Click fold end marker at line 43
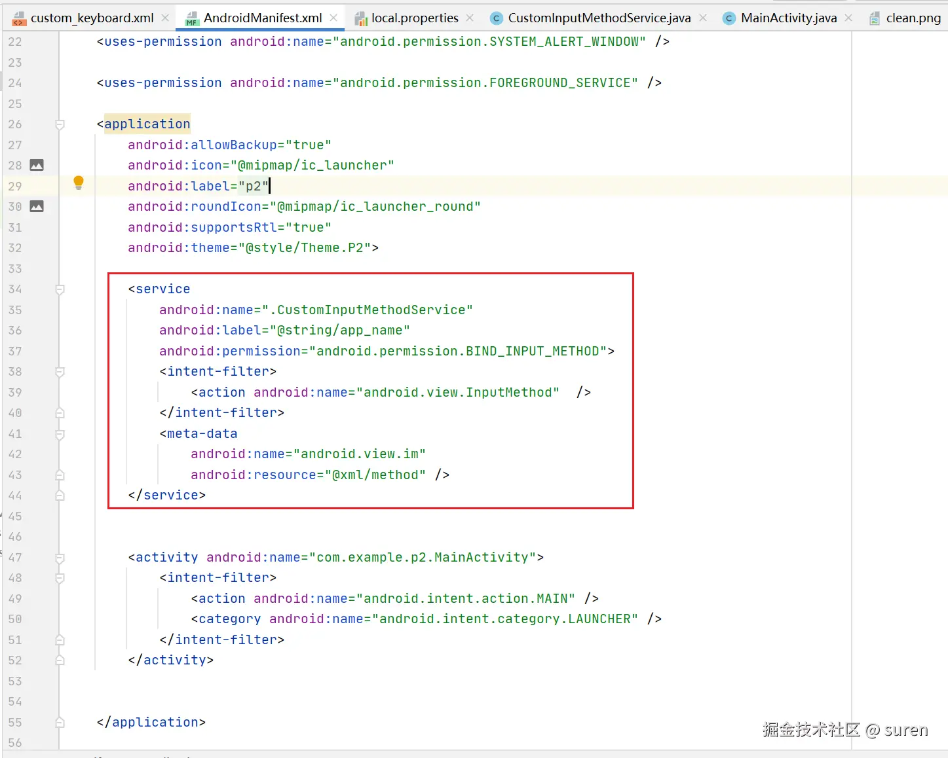 [x=60, y=475]
